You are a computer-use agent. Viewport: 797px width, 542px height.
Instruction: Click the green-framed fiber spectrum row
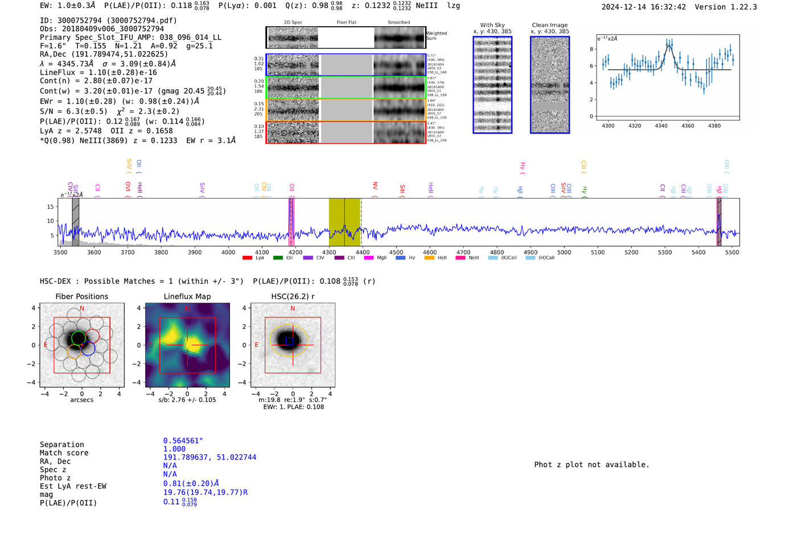346,87
